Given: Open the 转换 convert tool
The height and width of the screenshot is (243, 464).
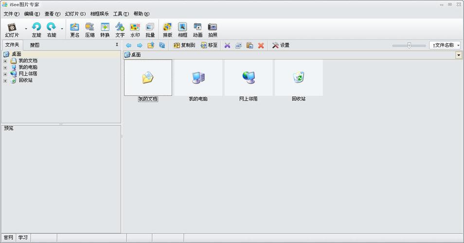Looking at the screenshot, I should click(x=105, y=30).
